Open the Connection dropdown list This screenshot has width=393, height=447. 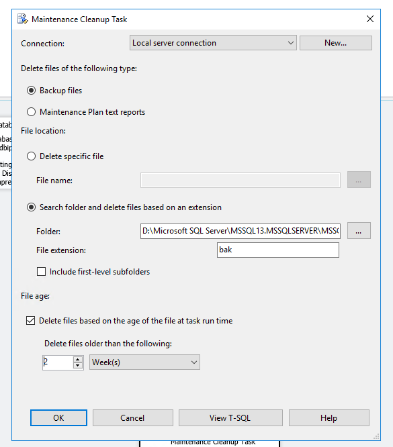pos(213,43)
